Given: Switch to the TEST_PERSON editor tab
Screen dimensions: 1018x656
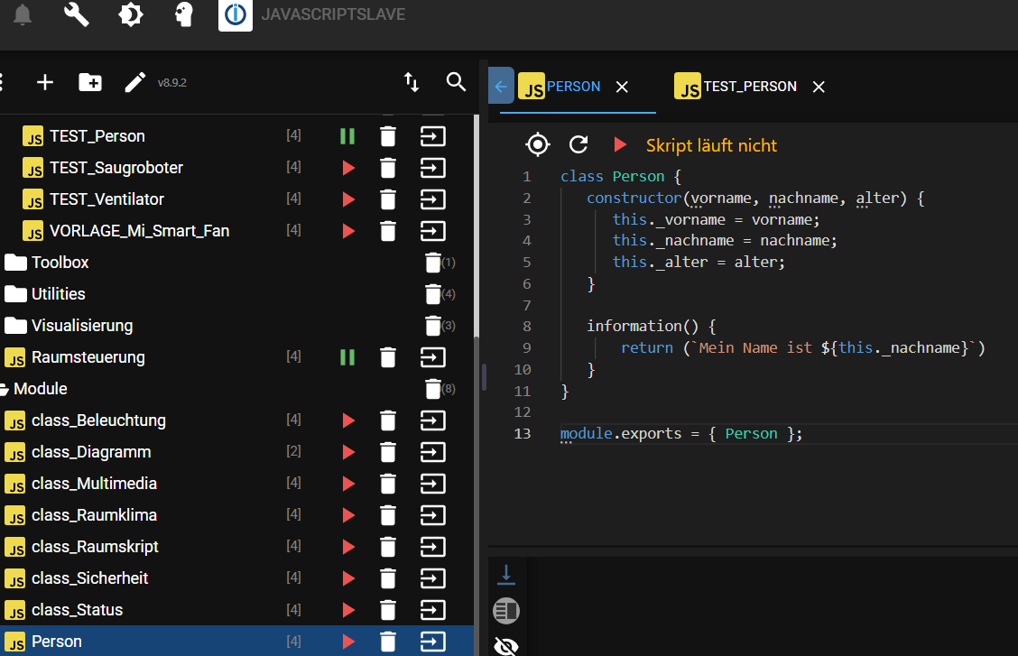Looking at the screenshot, I should pyautogui.click(x=749, y=87).
